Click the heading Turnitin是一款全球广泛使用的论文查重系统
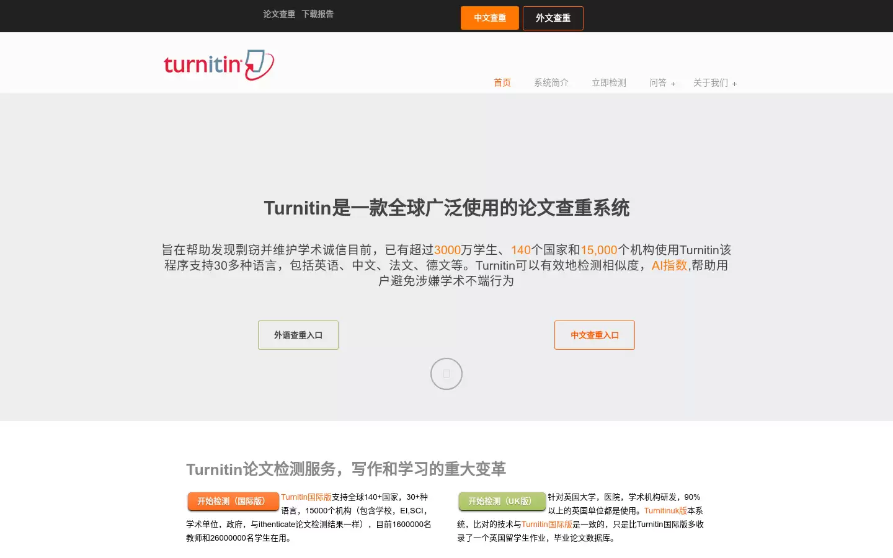This screenshot has height=558, width=893. pos(446,208)
